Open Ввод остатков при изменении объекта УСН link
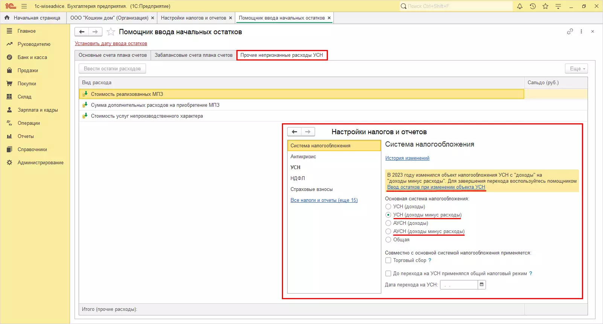 point(436,187)
